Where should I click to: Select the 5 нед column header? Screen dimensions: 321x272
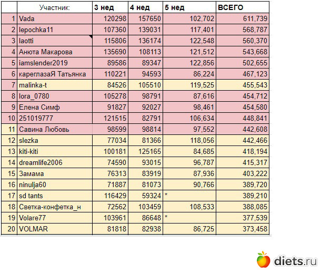[x=189, y=7]
